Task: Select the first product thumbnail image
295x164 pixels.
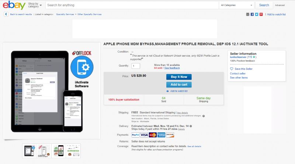Action: [x=29, y=151]
